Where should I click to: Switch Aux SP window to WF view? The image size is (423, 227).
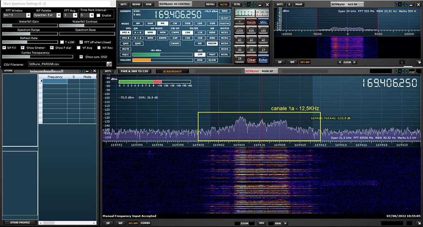click(292, 62)
